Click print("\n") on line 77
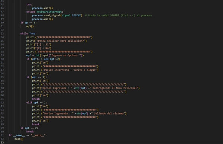 [40, 121]
